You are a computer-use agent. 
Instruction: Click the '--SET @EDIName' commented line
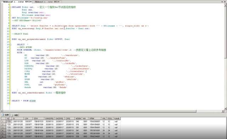click(x=27, y=21)
